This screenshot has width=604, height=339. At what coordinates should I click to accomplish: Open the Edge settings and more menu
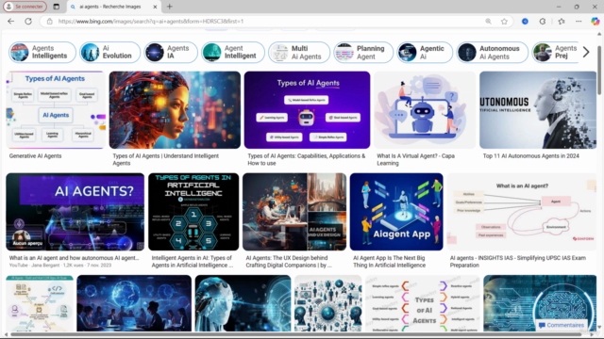579,22
